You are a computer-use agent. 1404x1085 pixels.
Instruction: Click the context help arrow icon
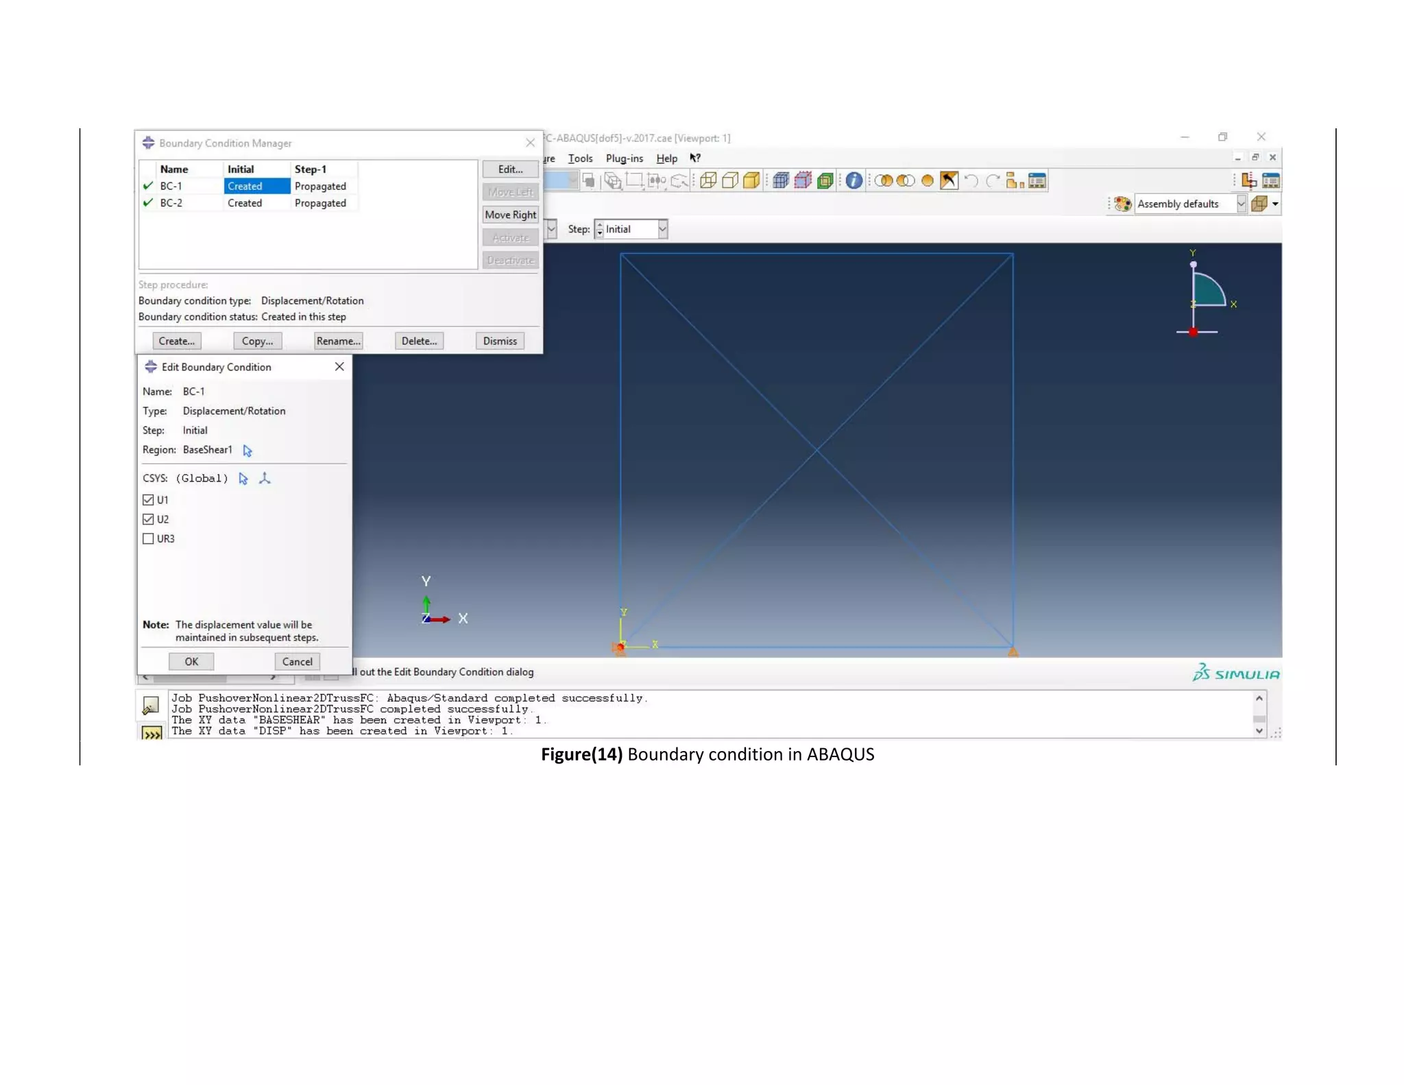[x=695, y=158]
